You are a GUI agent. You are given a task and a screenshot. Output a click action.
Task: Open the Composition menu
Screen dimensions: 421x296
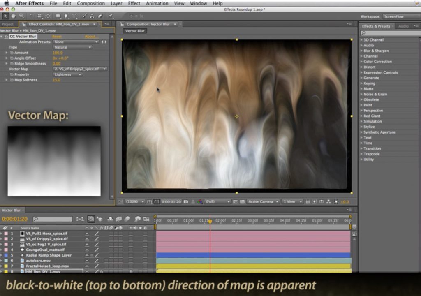(91, 3)
